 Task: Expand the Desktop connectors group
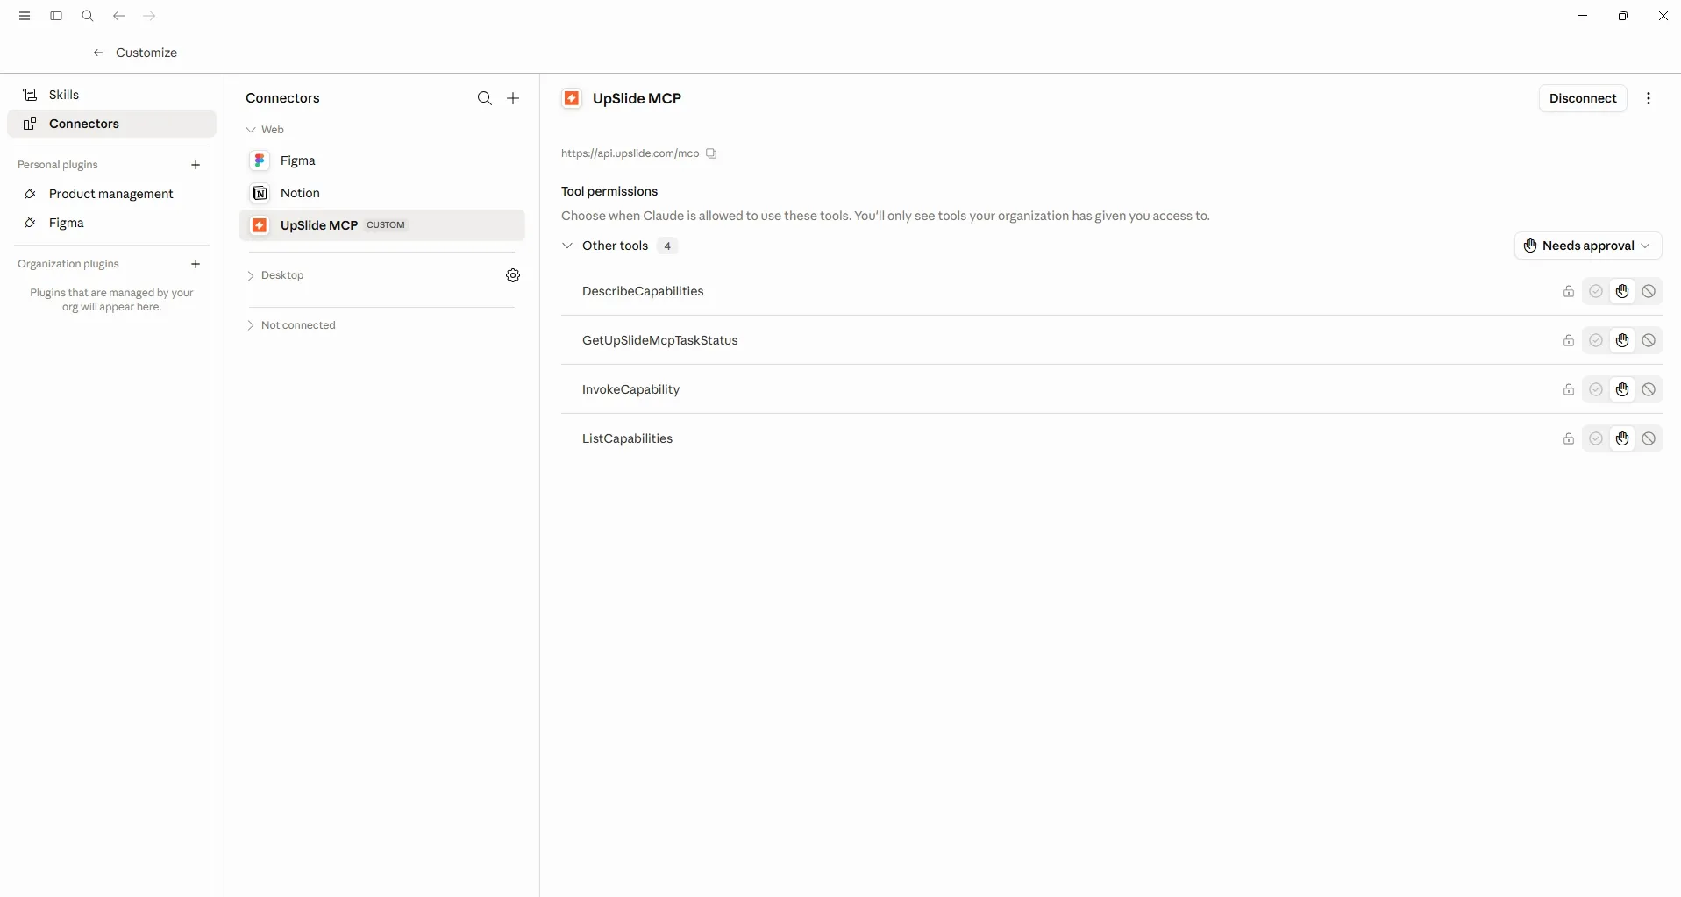click(251, 275)
